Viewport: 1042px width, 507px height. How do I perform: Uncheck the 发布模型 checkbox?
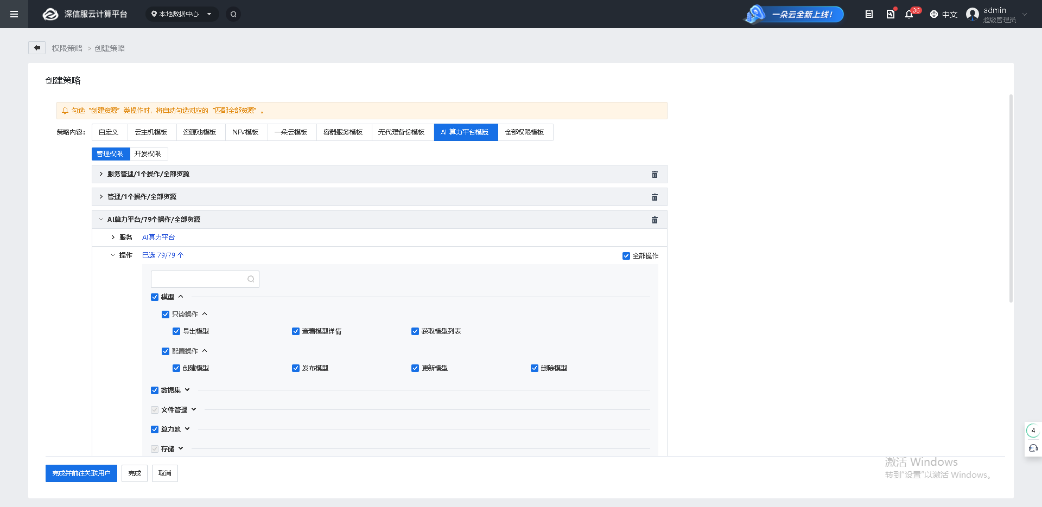pos(296,368)
